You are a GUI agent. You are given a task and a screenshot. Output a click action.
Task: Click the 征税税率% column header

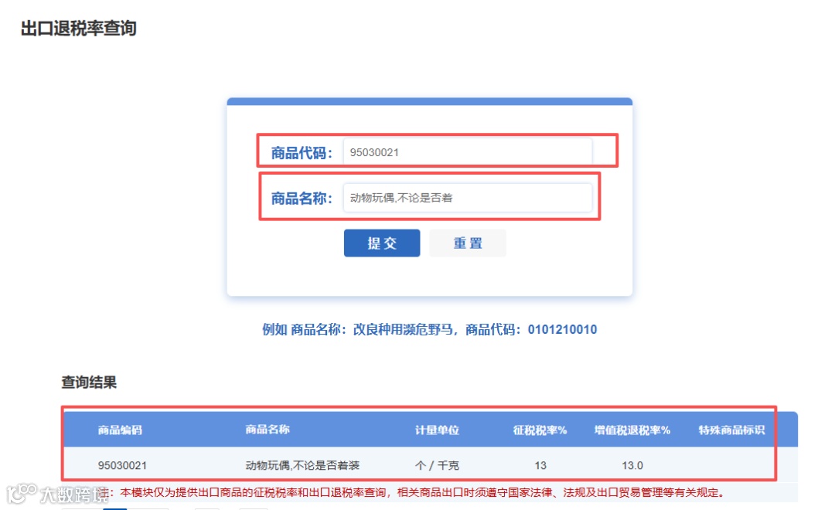coord(539,430)
